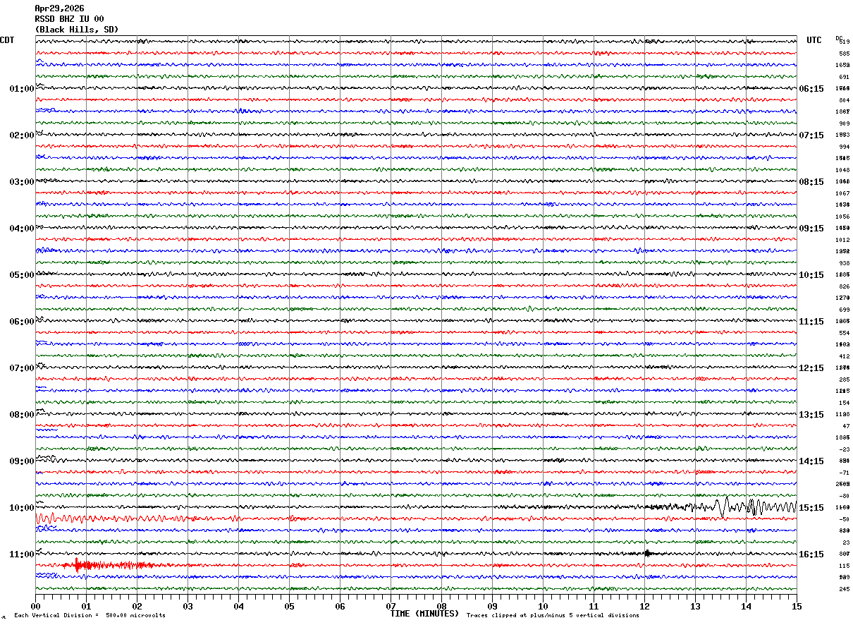Select the 11:00 CDT time label

[x=22, y=554]
